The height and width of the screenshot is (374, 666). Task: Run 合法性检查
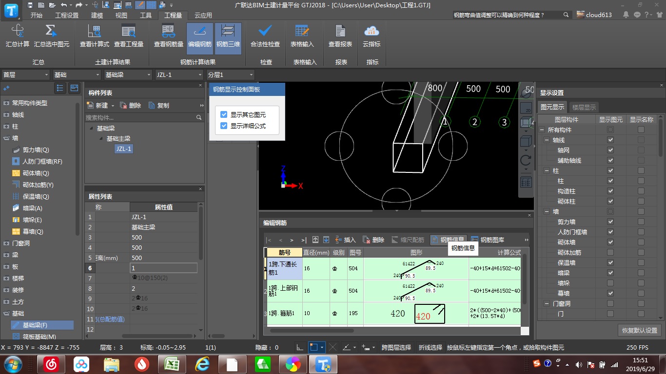click(x=265, y=36)
